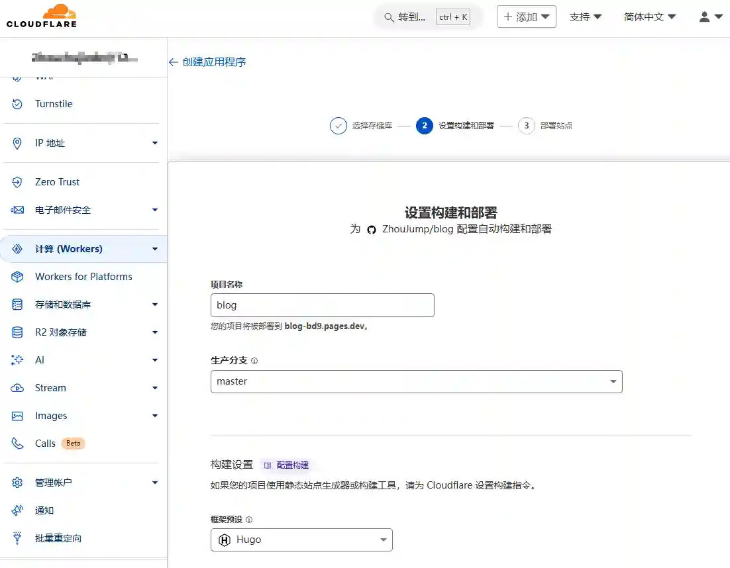Click the Calls Beta icon
This screenshot has height=568, width=730.
tap(17, 443)
